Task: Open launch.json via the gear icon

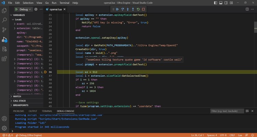Action: coord(36,9)
